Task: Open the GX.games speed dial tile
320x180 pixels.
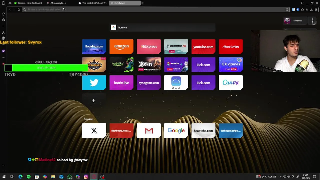Action: coord(231,64)
